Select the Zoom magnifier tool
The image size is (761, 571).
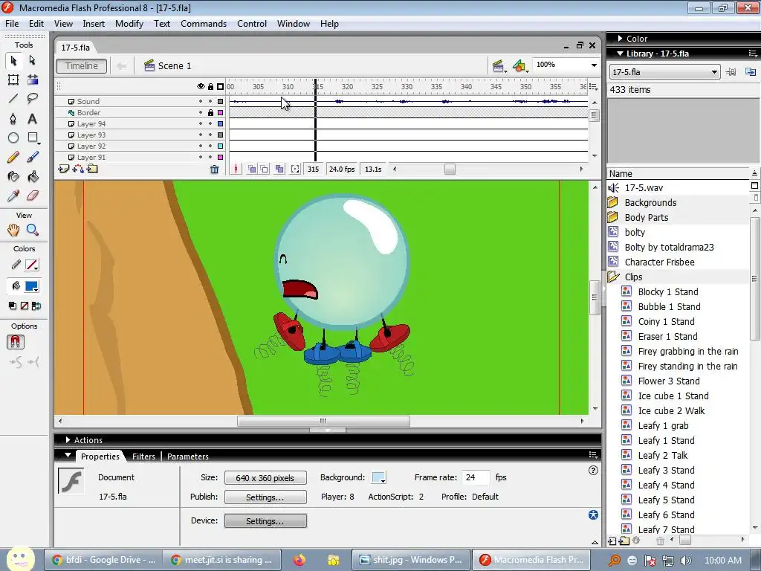coord(33,230)
